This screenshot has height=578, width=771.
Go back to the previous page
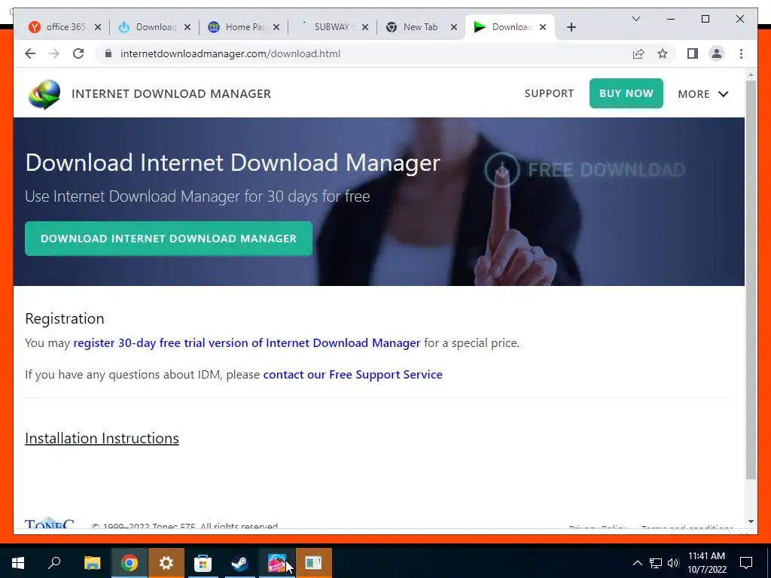click(30, 53)
